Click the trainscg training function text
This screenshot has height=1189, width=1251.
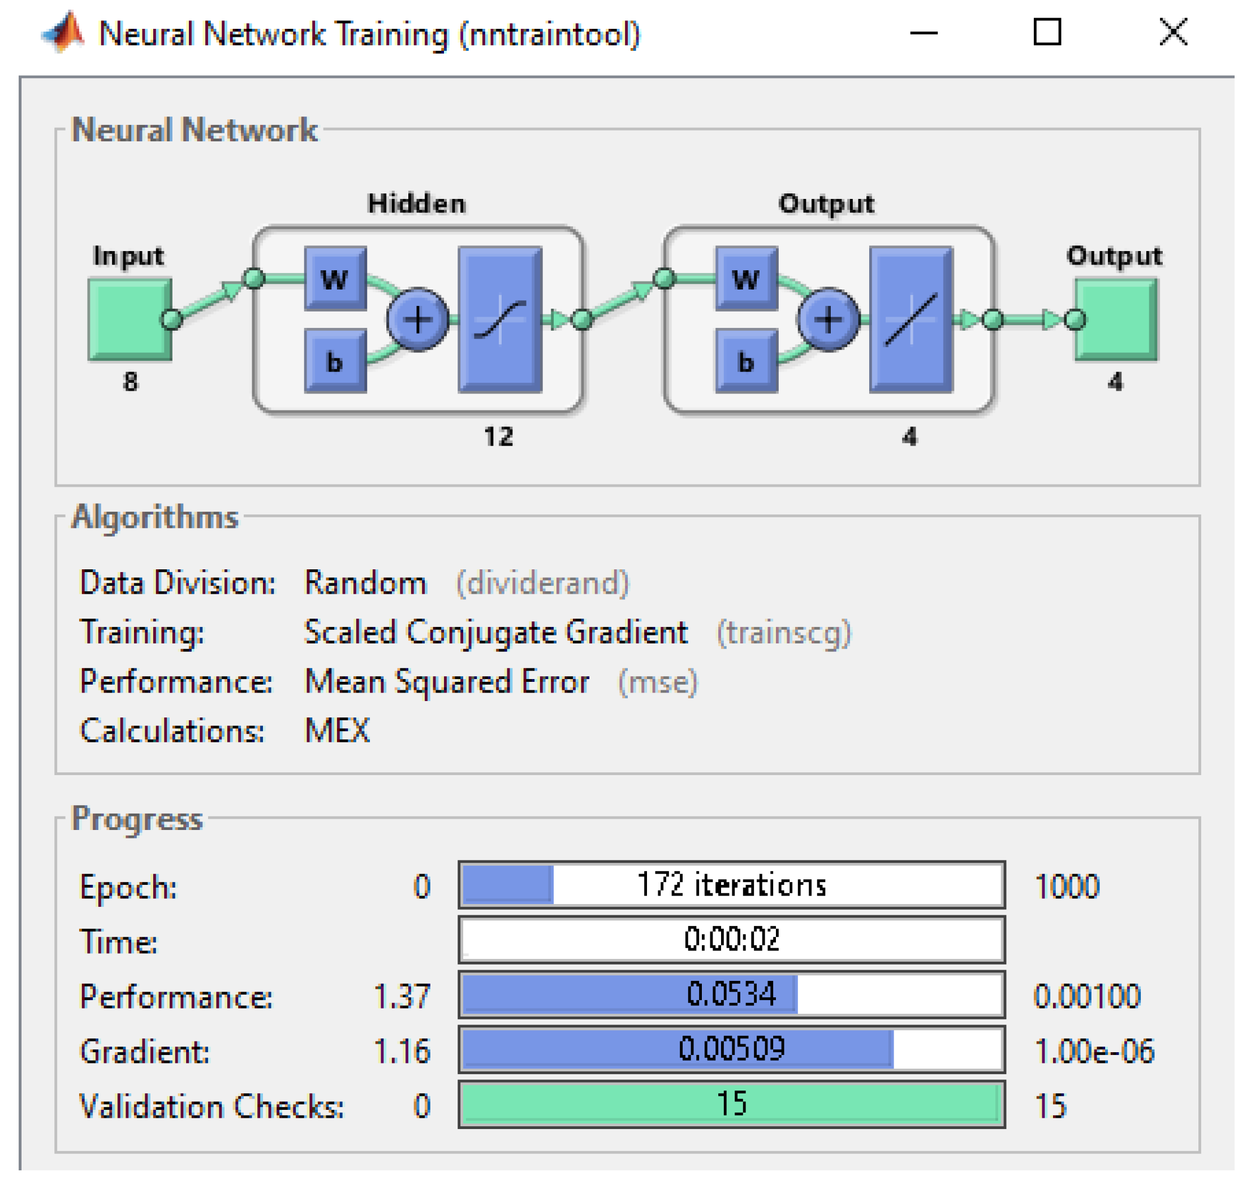pyautogui.click(x=783, y=633)
